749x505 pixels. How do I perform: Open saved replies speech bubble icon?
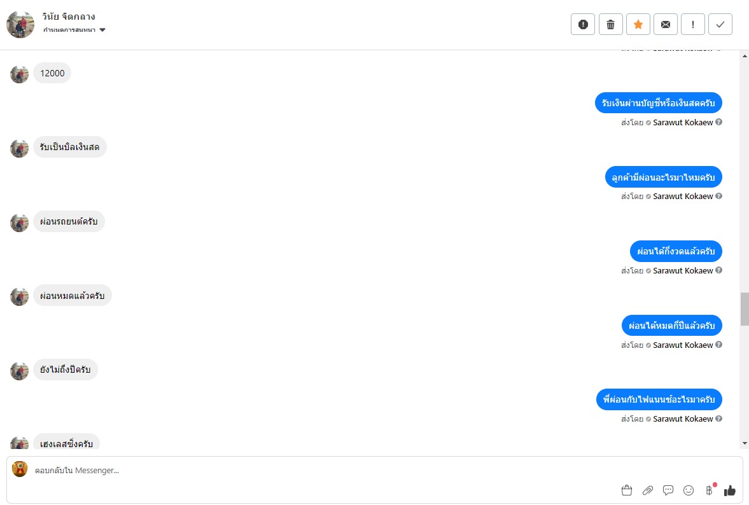(x=668, y=490)
